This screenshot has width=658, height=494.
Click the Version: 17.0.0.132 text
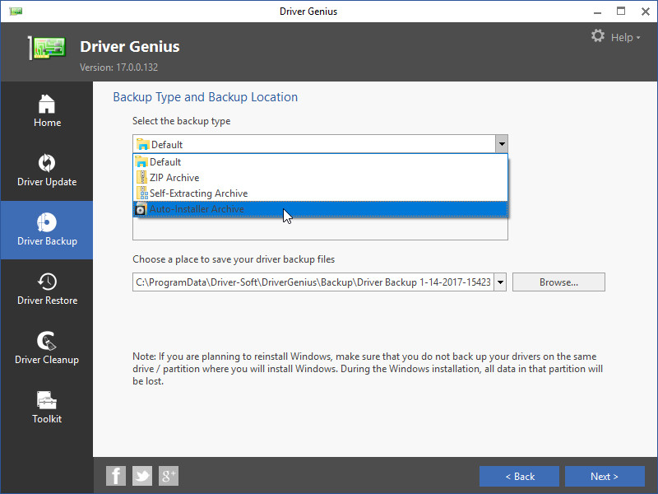118,68
